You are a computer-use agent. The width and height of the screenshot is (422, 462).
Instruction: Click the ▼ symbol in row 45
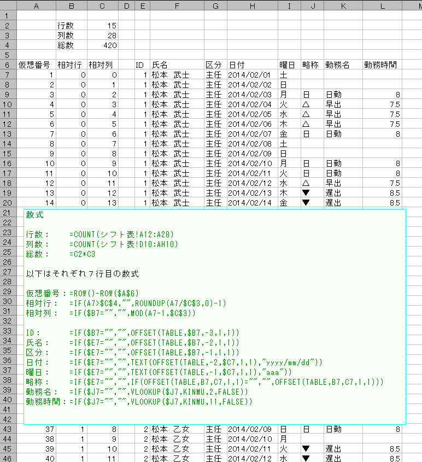[306, 449]
